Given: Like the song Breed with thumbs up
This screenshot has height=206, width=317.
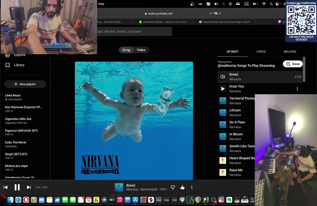Looking at the screenshot, I should click(x=182, y=187).
